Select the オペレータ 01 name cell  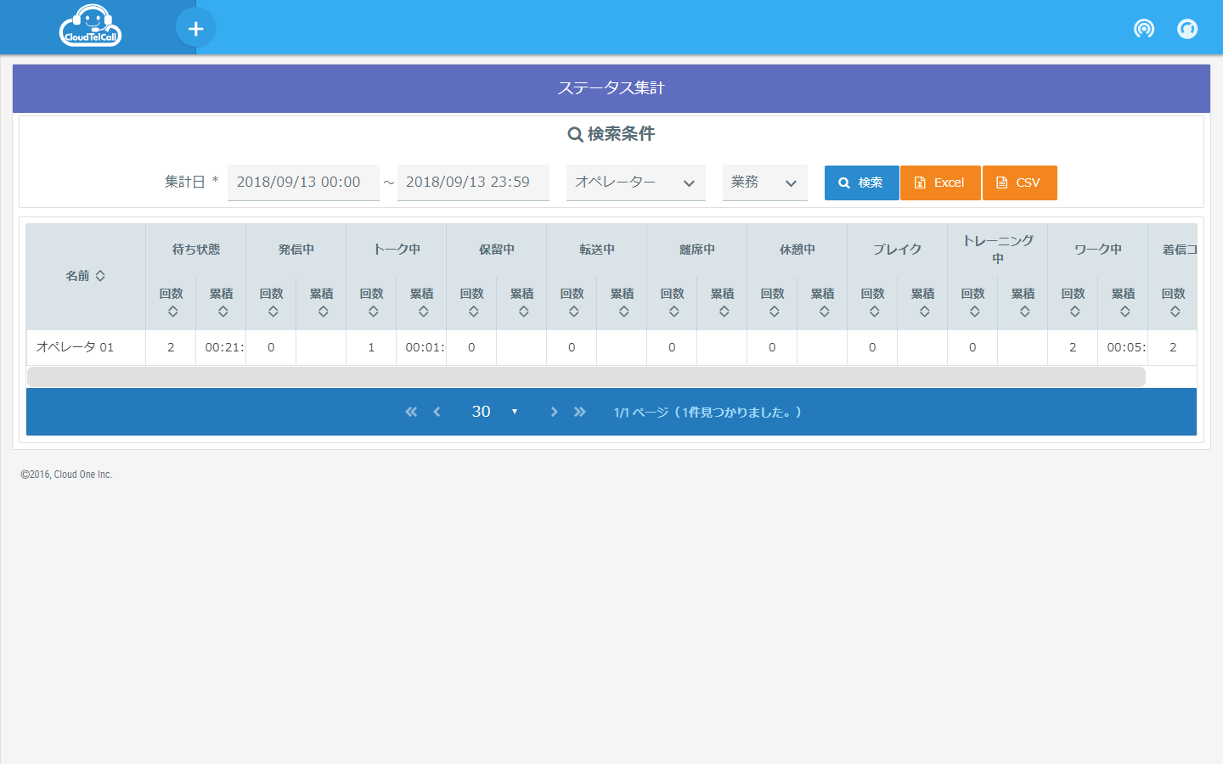click(x=86, y=347)
